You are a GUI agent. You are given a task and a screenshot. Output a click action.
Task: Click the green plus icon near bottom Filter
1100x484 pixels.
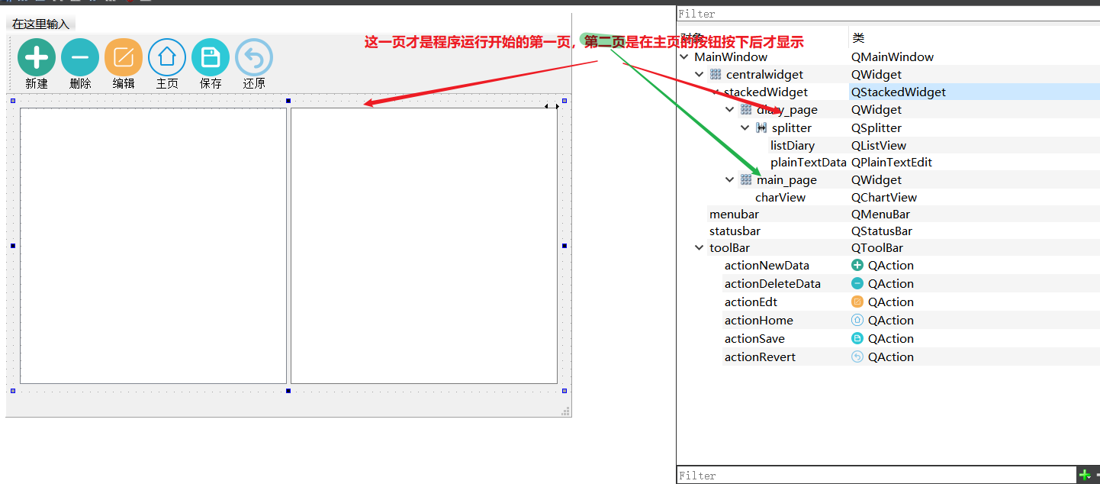[1086, 474]
